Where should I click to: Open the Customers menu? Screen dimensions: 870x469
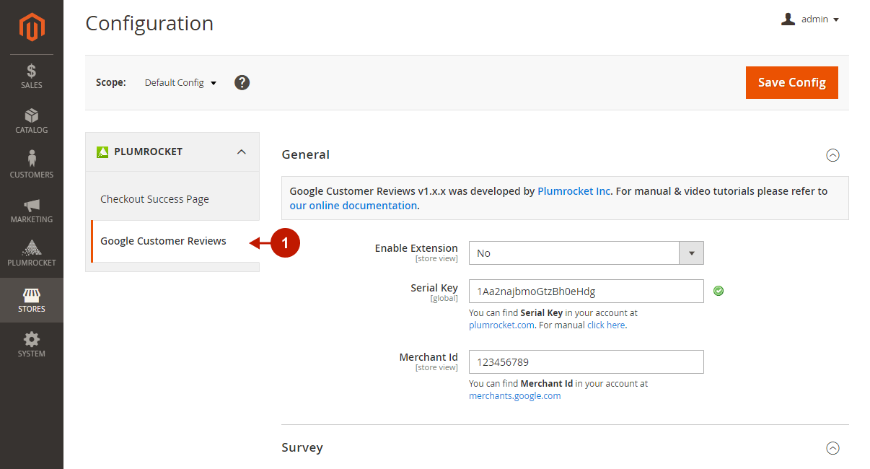[32, 166]
